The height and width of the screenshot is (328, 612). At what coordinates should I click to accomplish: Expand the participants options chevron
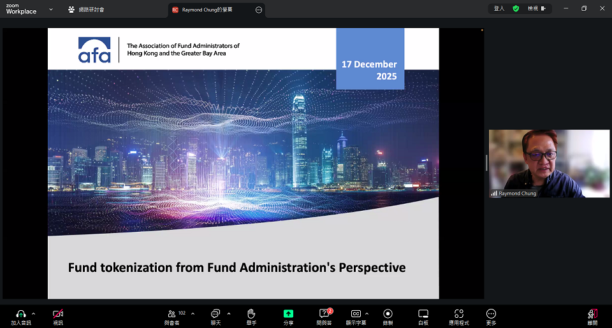click(193, 313)
